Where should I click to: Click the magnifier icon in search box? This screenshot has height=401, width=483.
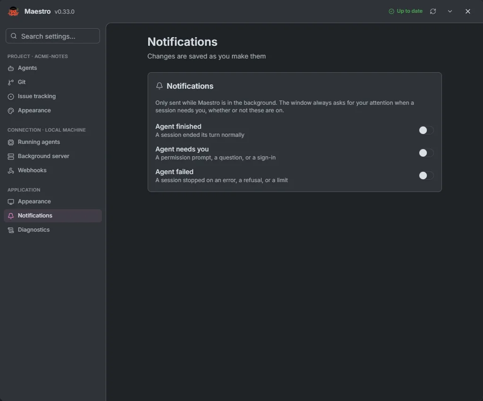tap(14, 36)
